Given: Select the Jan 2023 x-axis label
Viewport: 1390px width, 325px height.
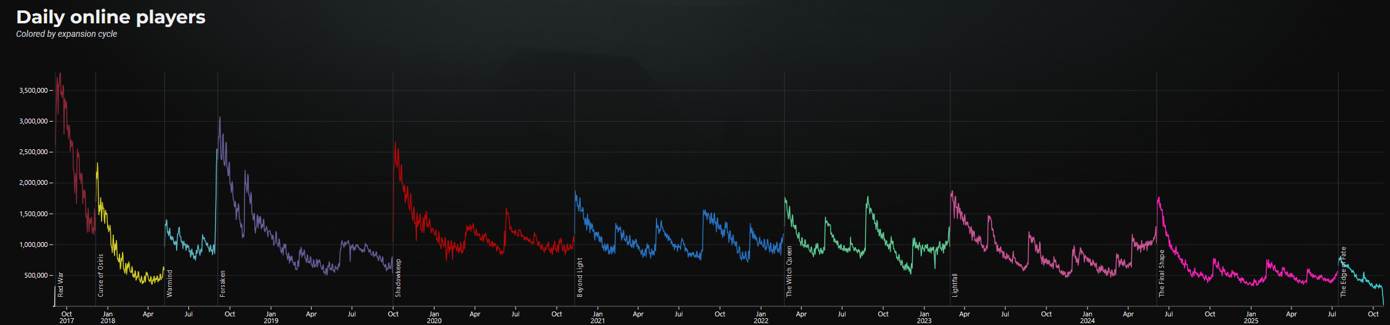Looking at the screenshot, I should (x=924, y=317).
